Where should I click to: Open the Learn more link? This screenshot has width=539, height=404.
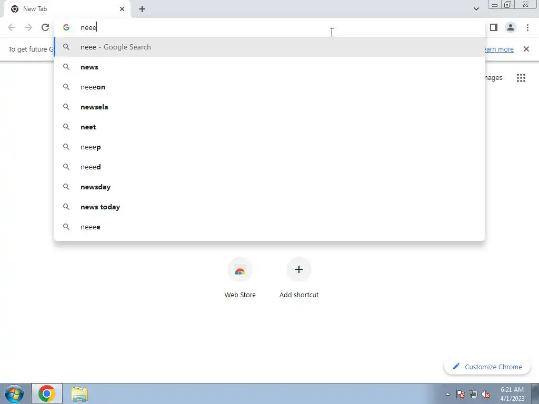pos(499,49)
